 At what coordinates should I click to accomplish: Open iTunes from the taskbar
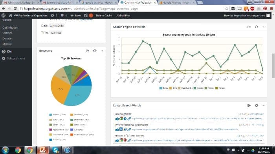click(67, 150)
